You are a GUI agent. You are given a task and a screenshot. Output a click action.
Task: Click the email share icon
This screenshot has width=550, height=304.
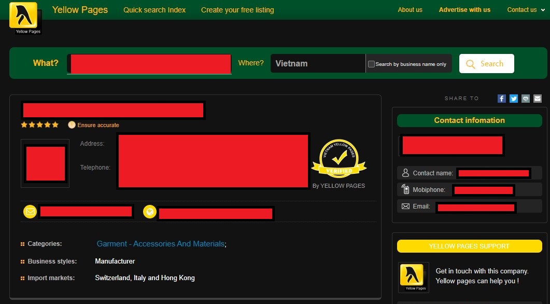[537, 98]
